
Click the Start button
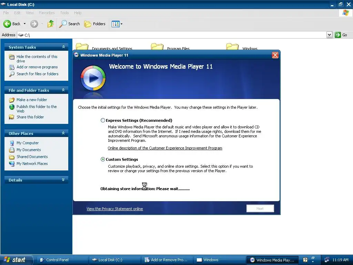(x=16, y=260)
